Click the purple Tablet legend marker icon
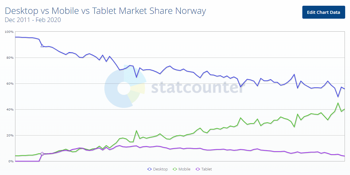 pyautogui.click(x=198, y=169)
